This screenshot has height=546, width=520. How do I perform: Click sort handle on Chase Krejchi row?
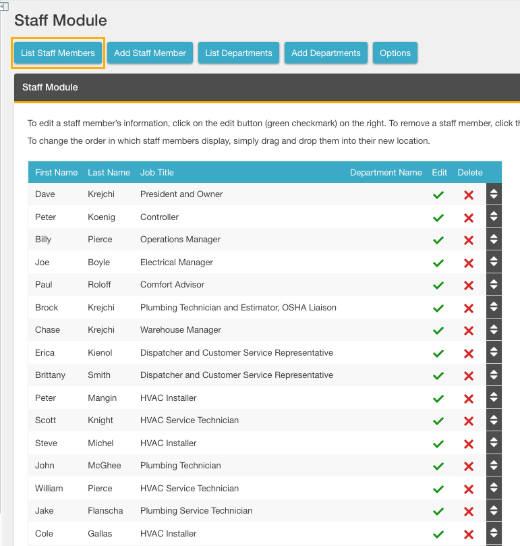pos(494,330)
